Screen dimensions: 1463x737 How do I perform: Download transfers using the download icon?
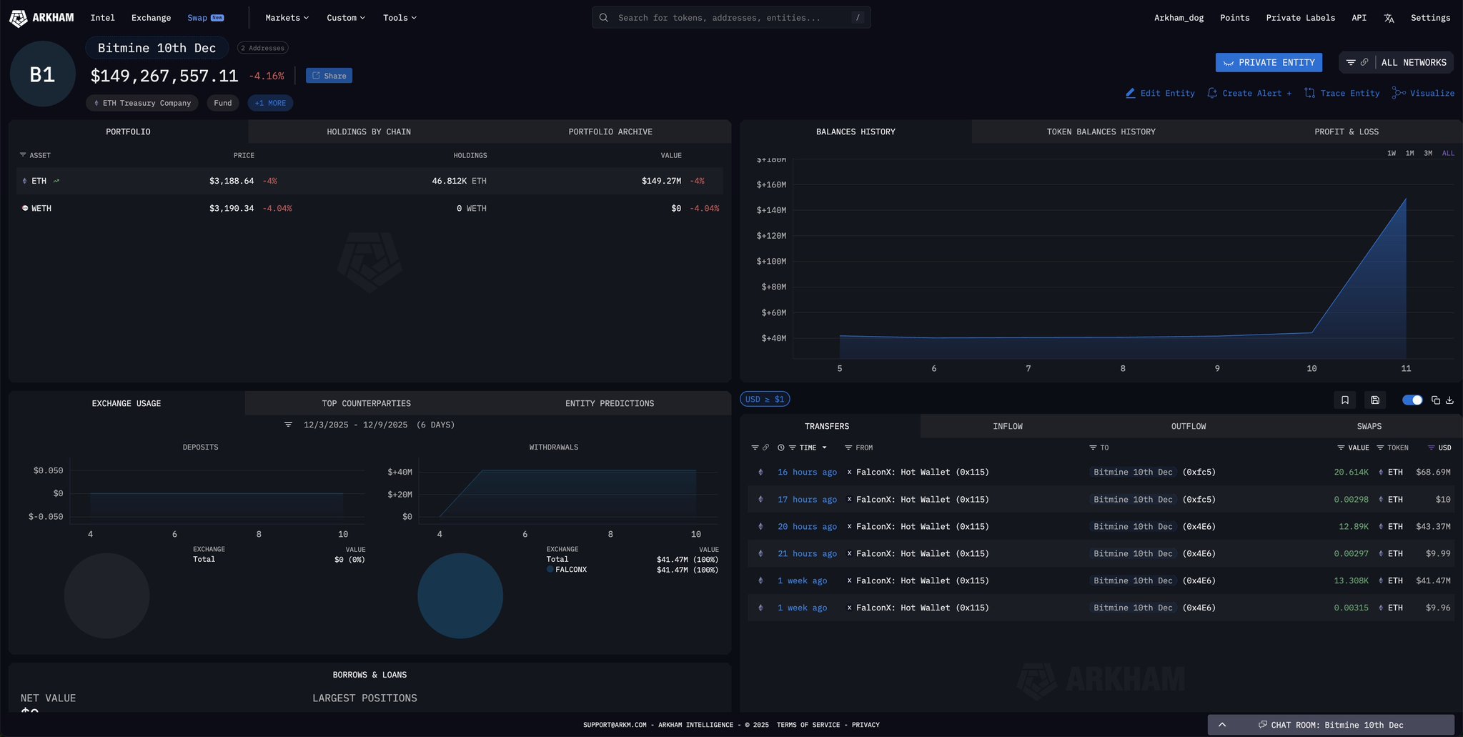(1449, 400)
